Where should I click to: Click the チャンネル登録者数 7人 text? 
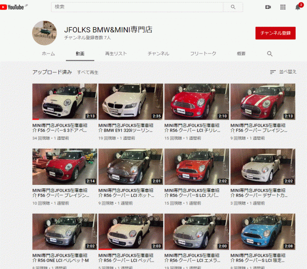(88, 38)
